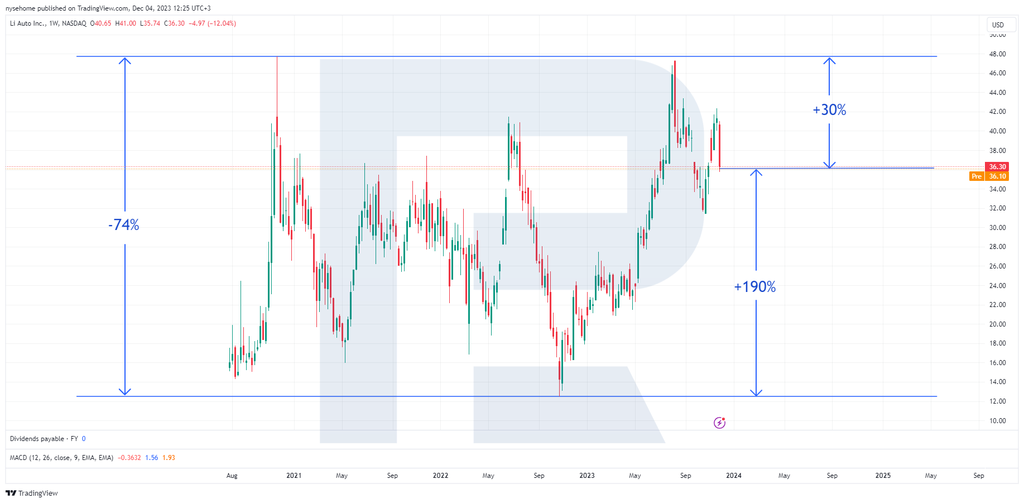1024x503 pixels.
Task: Click the 2022 time axis label
Action: tap(440, 476)
